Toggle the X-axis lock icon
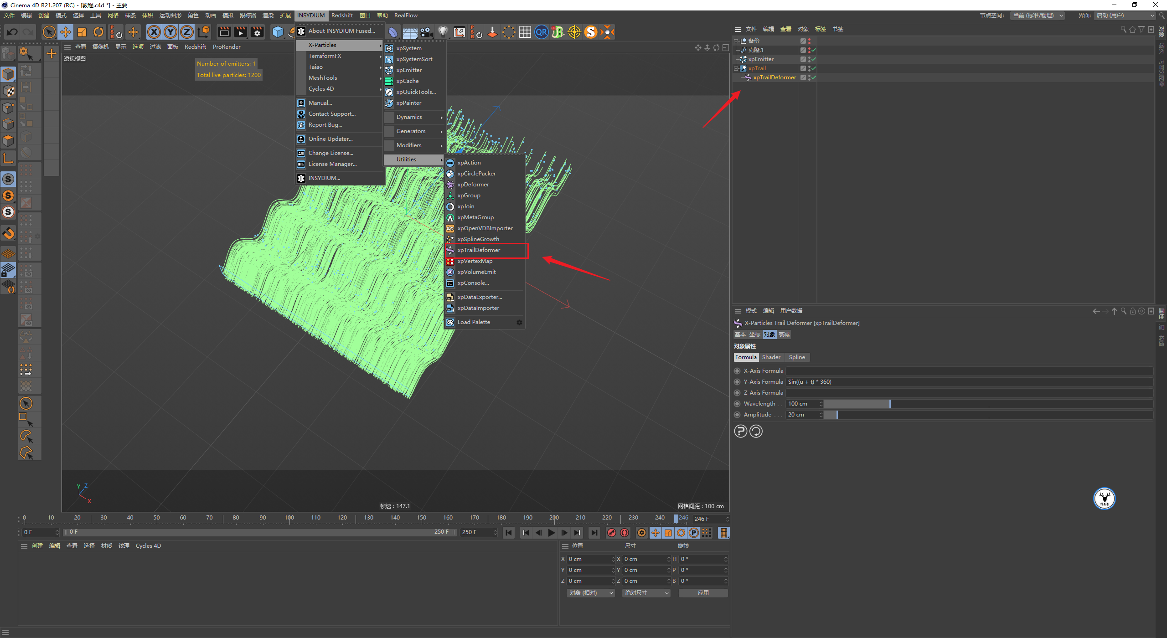Image resolution: width=1167 pixels, height=638 pixels. 154,32
